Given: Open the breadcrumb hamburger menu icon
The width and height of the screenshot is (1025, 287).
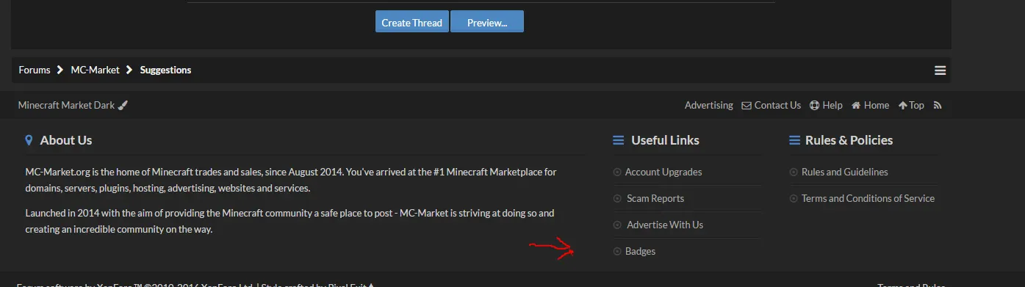Looking at the screenshot, I should [x=940, y=70].
